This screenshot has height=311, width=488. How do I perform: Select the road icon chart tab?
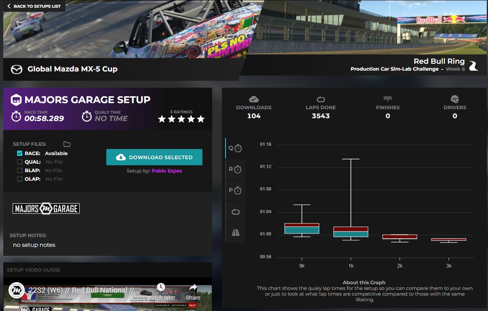click(235, 233)
